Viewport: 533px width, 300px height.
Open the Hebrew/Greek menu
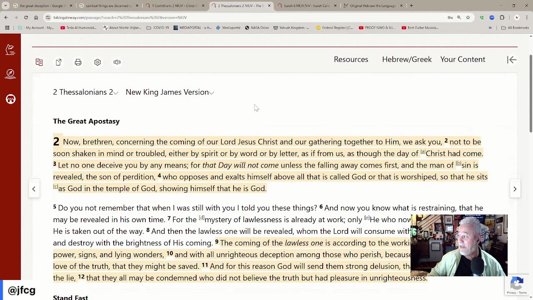[x=407, y=60]
